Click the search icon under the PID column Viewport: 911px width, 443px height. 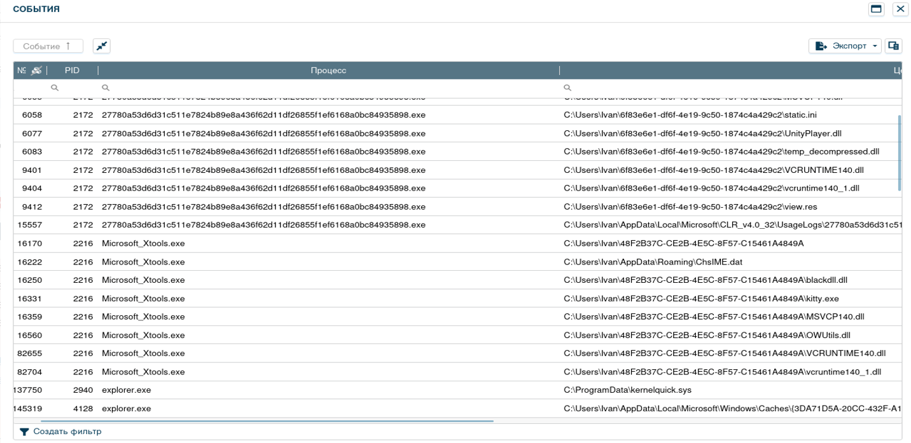(55, 88)
